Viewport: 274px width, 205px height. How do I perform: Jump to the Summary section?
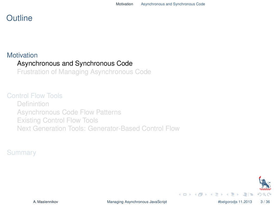(21, 152)
